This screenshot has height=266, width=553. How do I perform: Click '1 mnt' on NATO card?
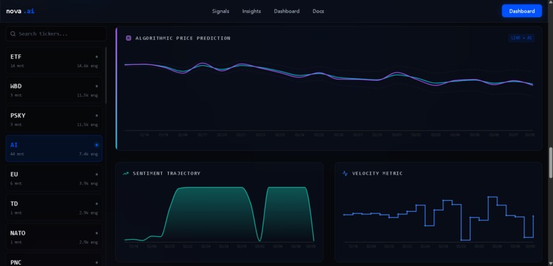(16, 243)
